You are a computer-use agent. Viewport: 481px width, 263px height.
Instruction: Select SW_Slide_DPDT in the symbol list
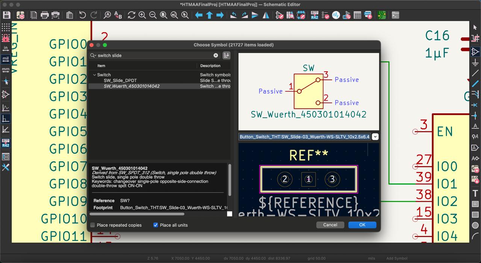[120, 81]
